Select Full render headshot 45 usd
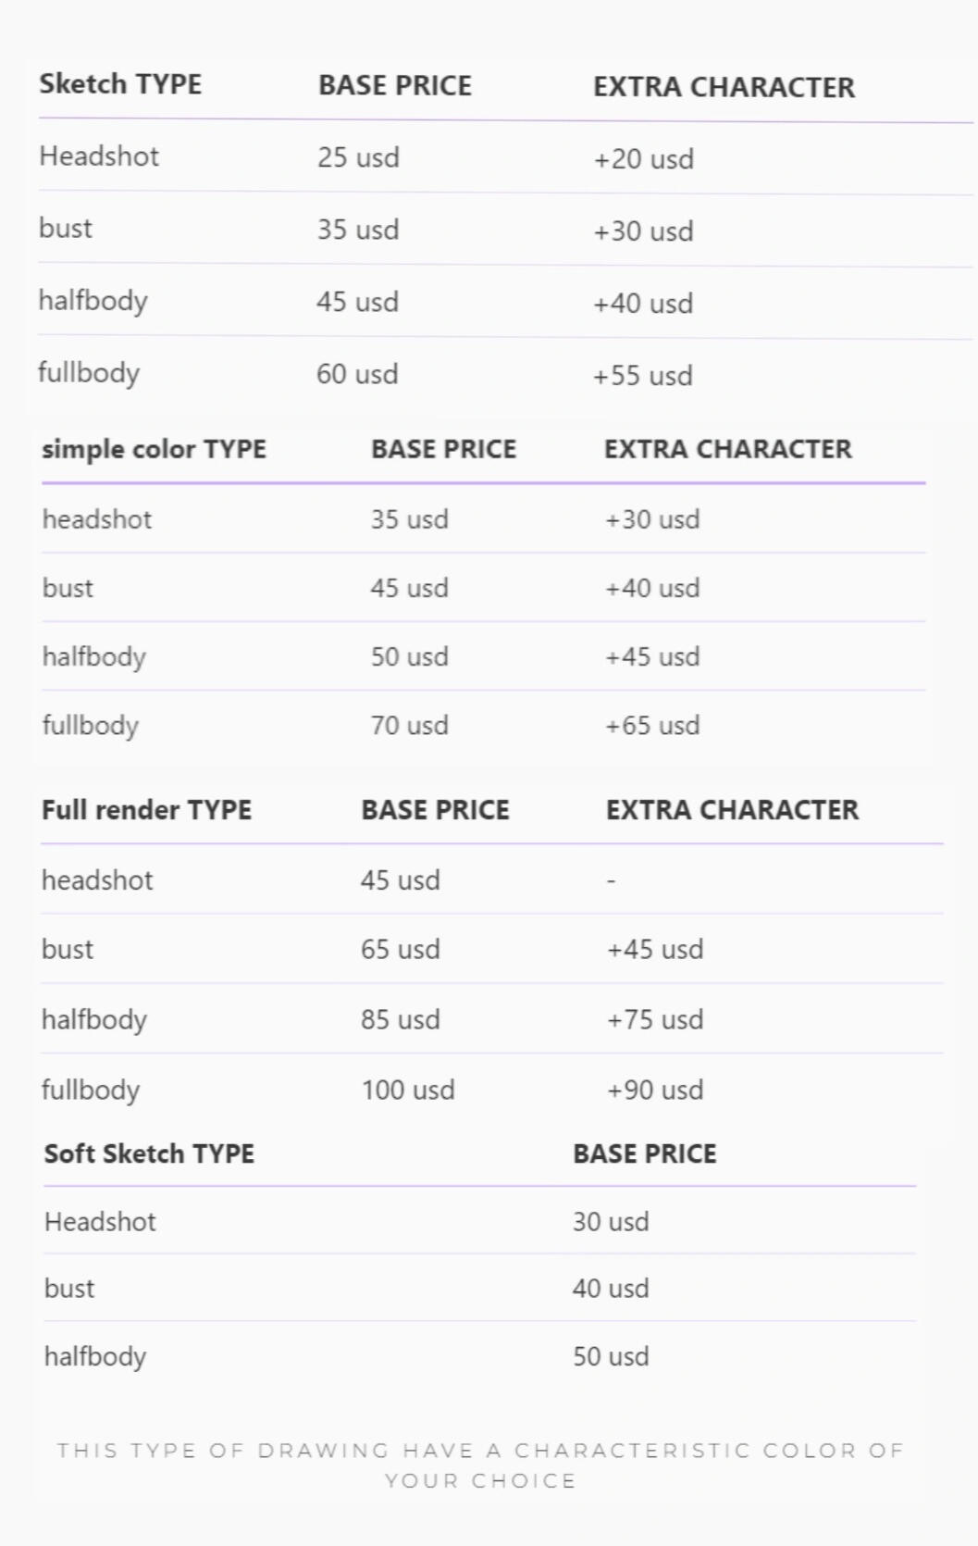Image resolution: width=978 pixels, height=1546 pixels. (400, 880)
